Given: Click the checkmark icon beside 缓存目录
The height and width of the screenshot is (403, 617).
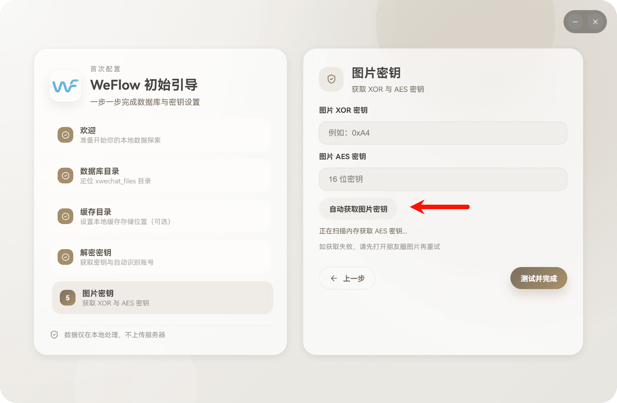Looking at the screenshot, I should [x=65, y=216].
